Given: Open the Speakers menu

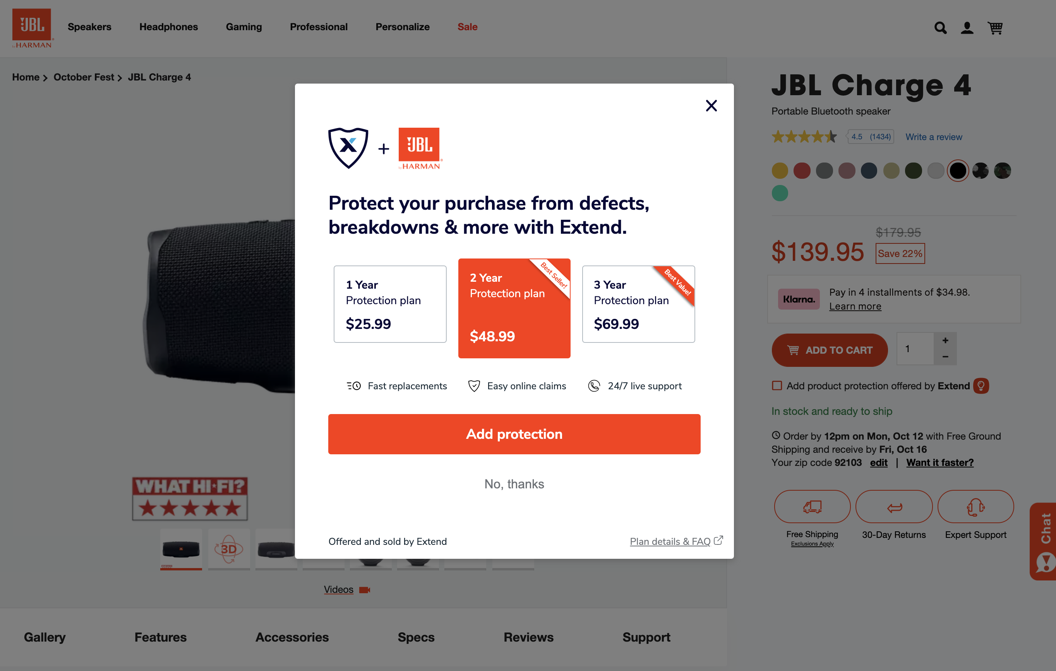Looking at the screenshot, I should pyautogui.click(x=89, y=27).
